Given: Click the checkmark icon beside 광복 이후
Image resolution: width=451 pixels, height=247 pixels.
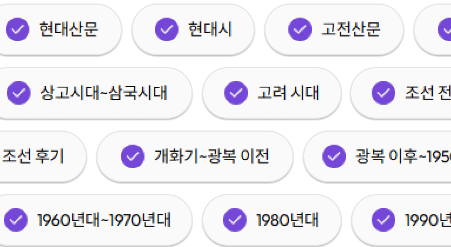Looking at the screenshot, I should (x=334, y=156).
